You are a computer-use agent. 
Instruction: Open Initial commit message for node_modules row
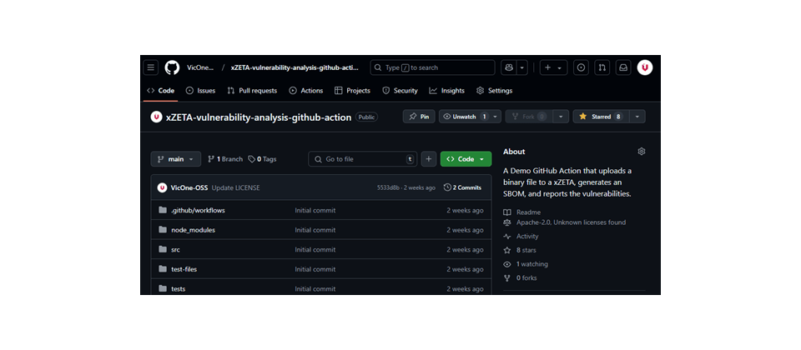tap(315, 230)
